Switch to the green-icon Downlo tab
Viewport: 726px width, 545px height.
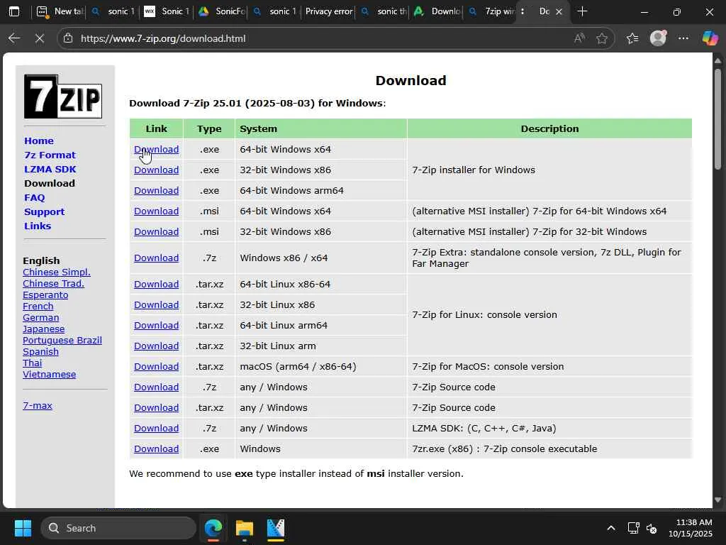pos(437,11)
